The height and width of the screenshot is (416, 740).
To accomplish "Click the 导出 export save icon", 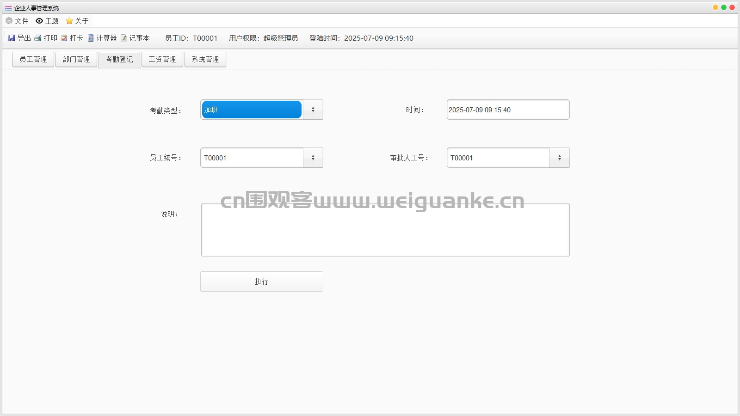I will pos(12,38).
